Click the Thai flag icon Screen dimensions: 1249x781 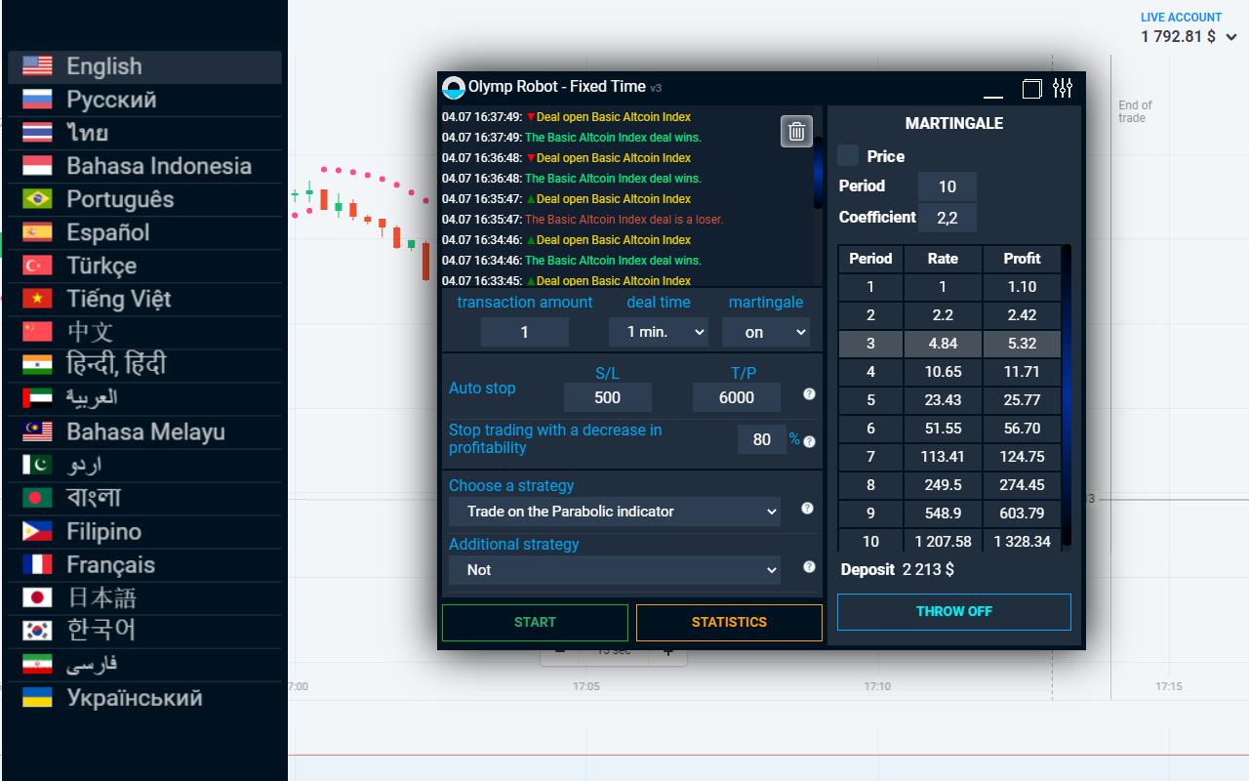[37, 133]
